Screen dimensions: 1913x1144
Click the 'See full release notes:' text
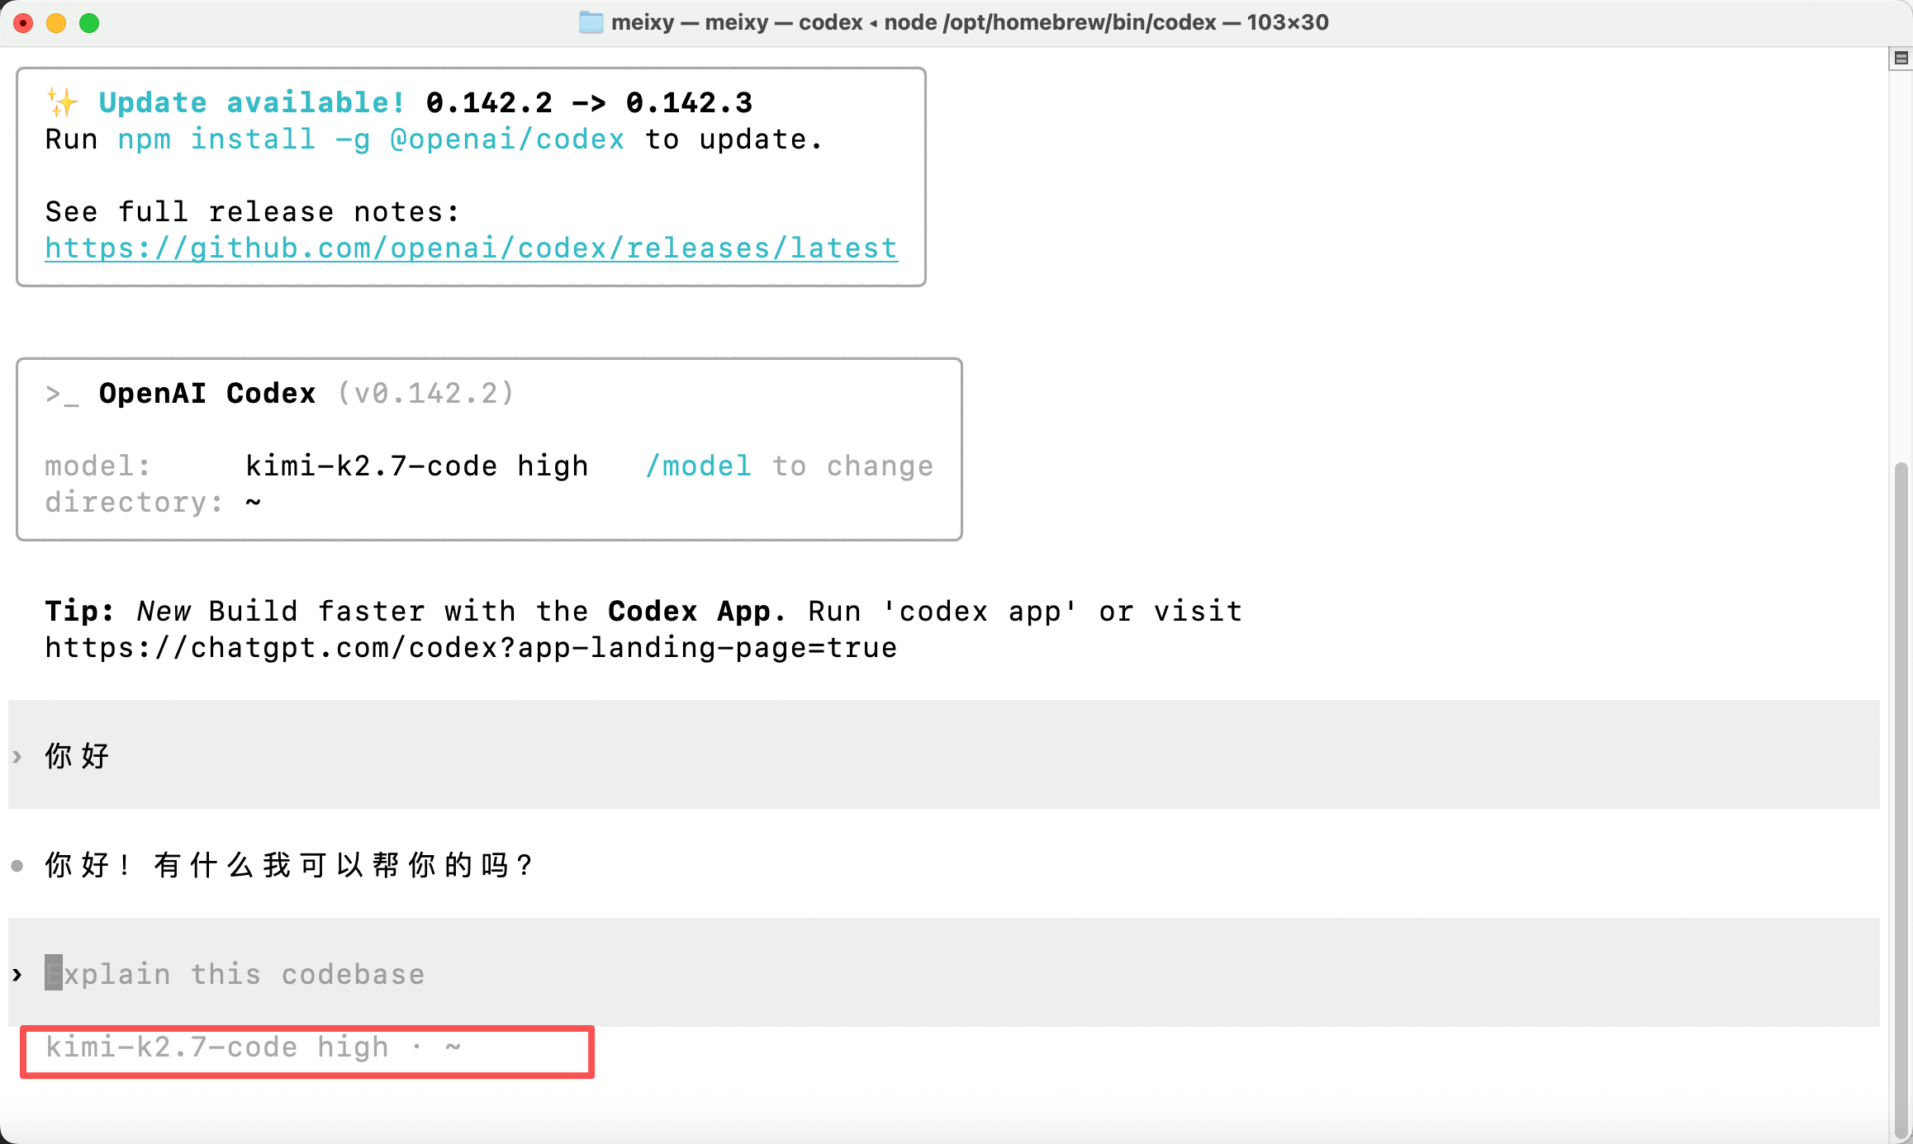pyautogui.click(x=252, y=212)
